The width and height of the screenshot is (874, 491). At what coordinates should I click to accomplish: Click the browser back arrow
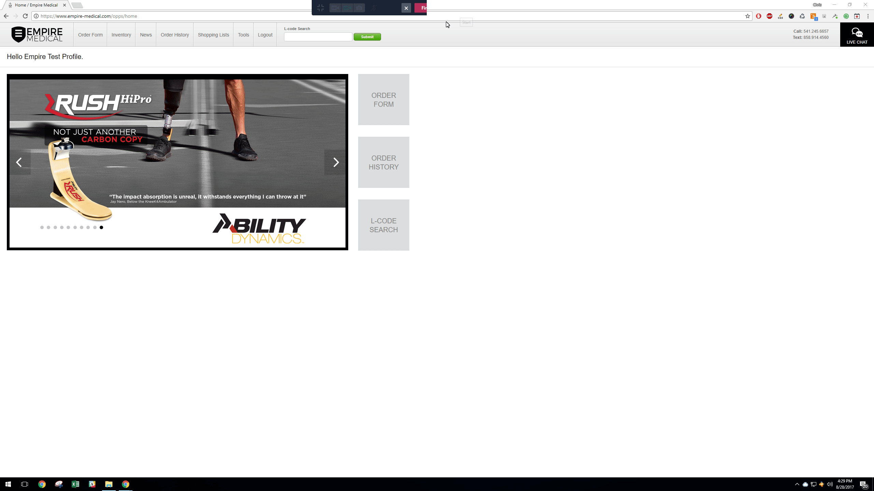coord(6,16)
